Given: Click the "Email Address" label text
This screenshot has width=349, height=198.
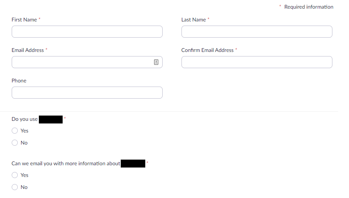Looking at the screenshot, I should (x=28, y=50).
